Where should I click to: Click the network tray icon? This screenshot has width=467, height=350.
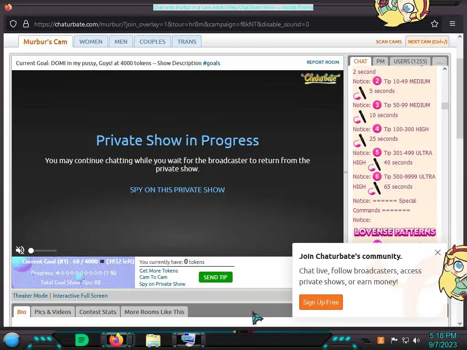click(x=405, y=340)
